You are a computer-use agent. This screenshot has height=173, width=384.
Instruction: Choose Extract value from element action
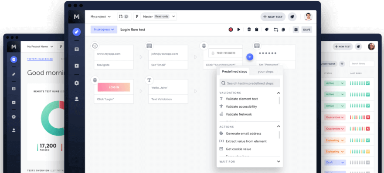pos(243,141)
